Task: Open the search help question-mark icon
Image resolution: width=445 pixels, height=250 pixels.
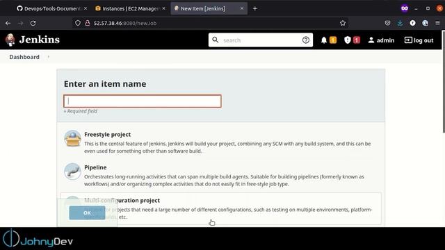Action: coord(306,40)
